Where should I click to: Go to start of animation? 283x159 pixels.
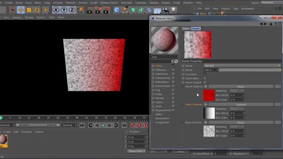pyautogui.click(x=82, y=125)
